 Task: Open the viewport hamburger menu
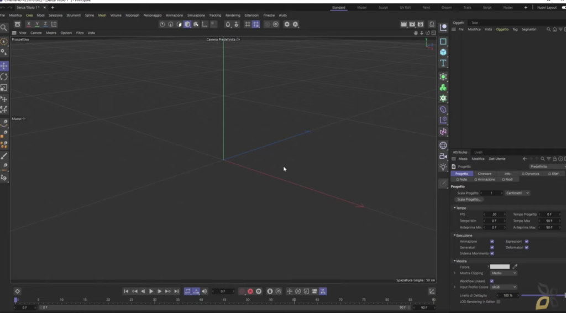14,33
